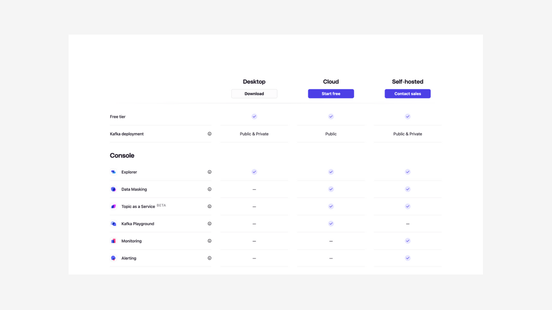The height and width of the screenshot is (310, 552).
Task: Select the Explorer feature icon
Action: click(x=113, y=172)
